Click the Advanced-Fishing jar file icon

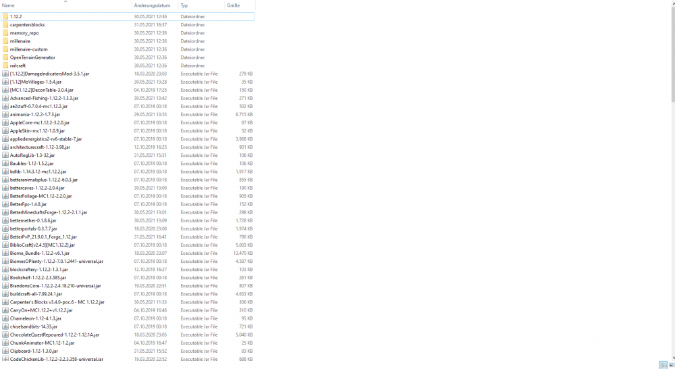[5, 98]
